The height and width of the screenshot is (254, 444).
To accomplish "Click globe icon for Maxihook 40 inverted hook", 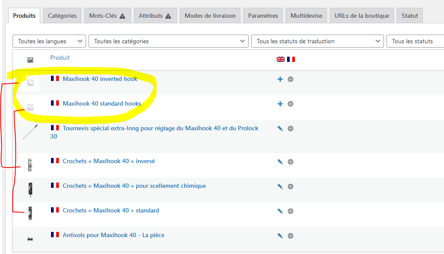I will point(291,79).
